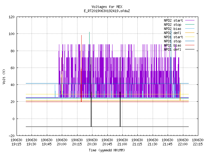Click the blue NPD1 stop legend line
The image size is (204, 153).
coord(190,41)
